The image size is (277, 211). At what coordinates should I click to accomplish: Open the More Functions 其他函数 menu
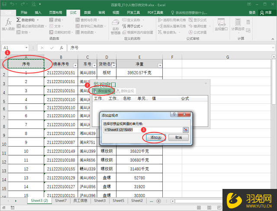[86, 32]
